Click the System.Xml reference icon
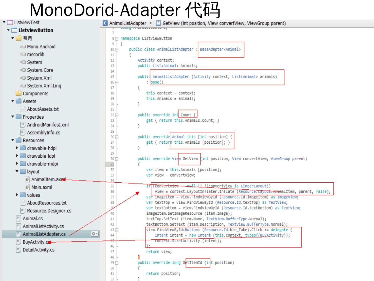Viewport: 374px width, 281px height. point(23,78)
